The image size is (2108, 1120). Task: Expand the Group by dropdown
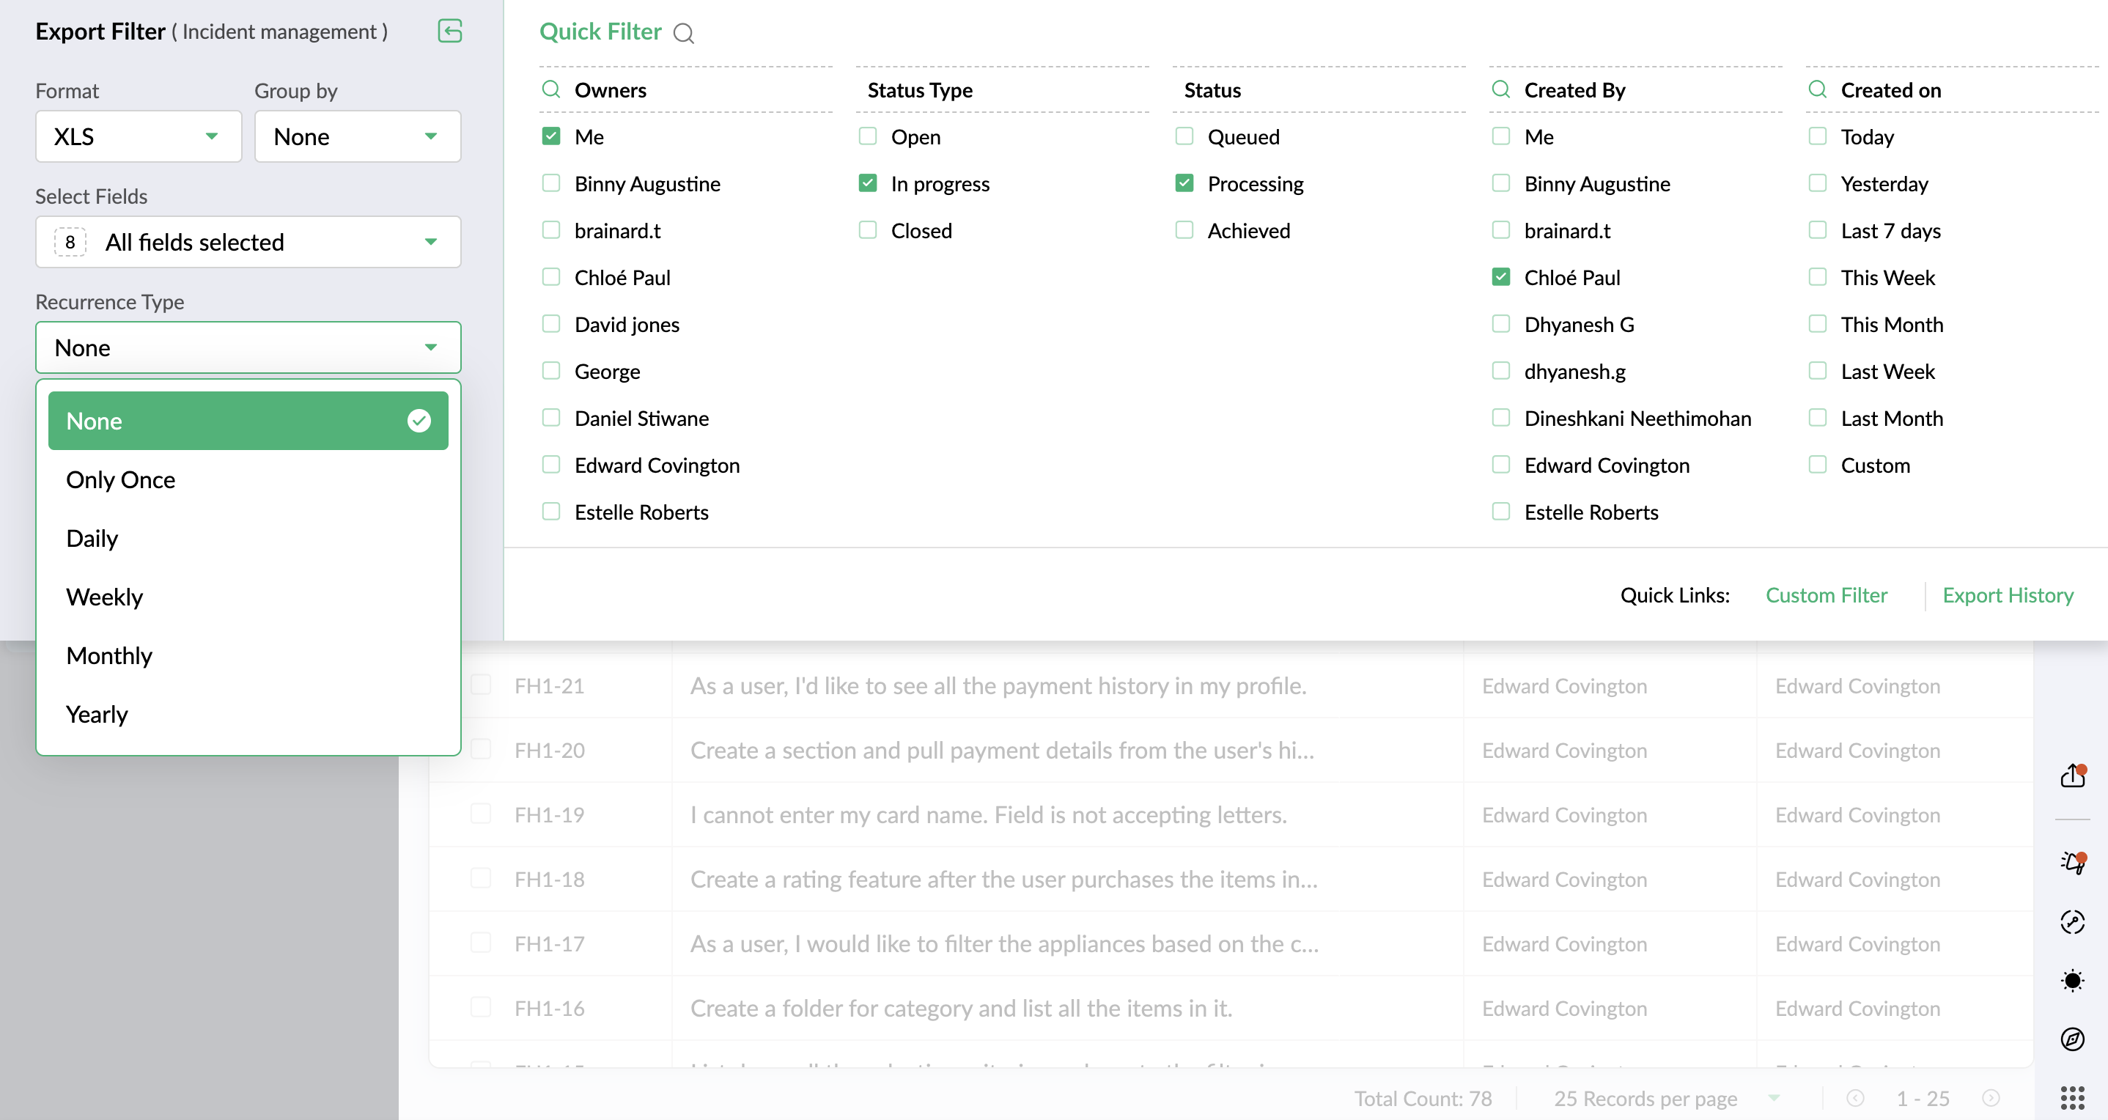point(357,136)
